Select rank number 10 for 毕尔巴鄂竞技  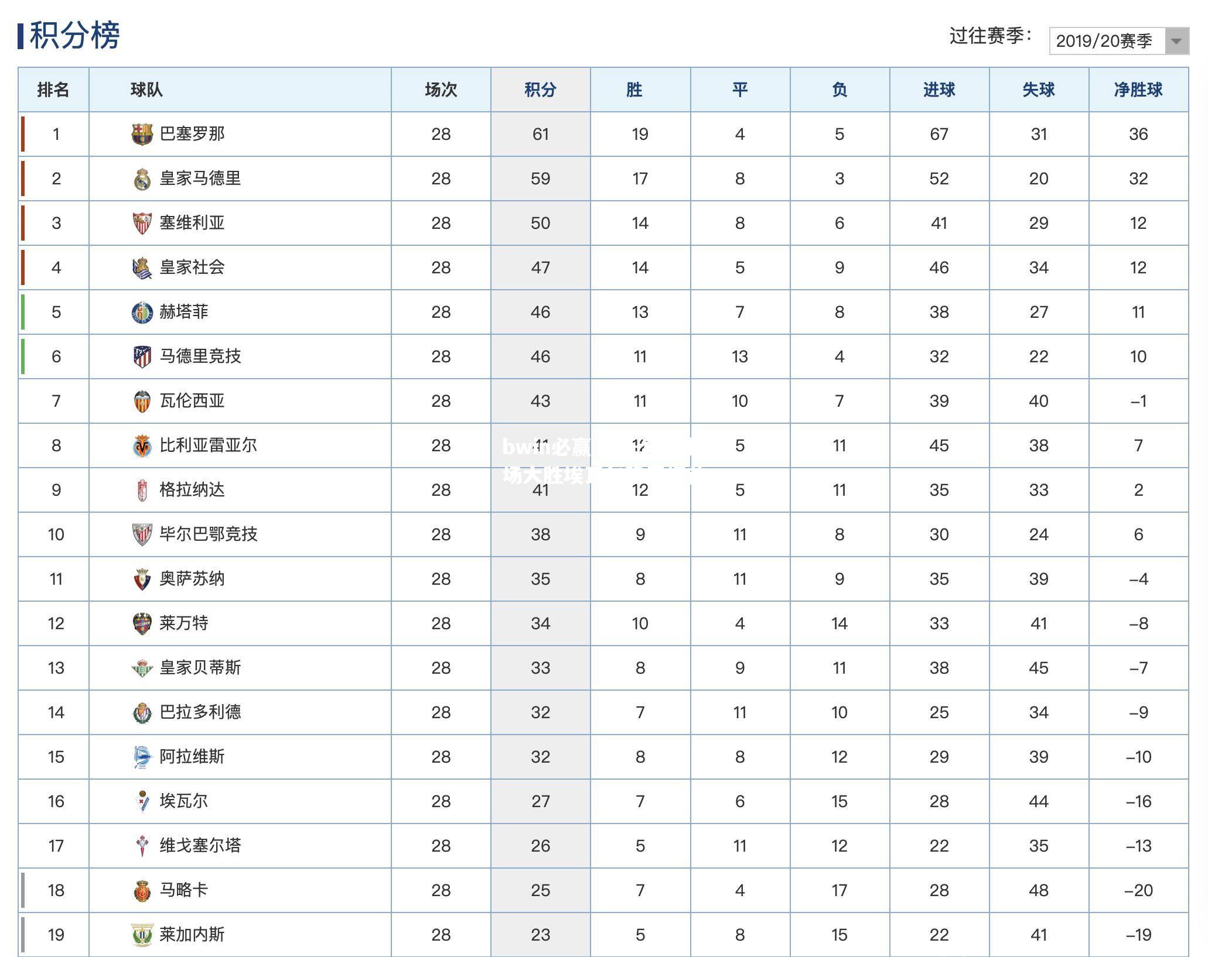(x=56, y=534)
